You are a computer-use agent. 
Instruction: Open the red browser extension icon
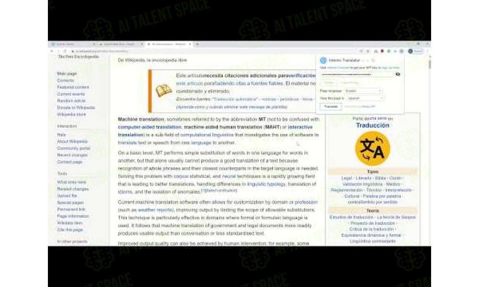tap(382, 51)
